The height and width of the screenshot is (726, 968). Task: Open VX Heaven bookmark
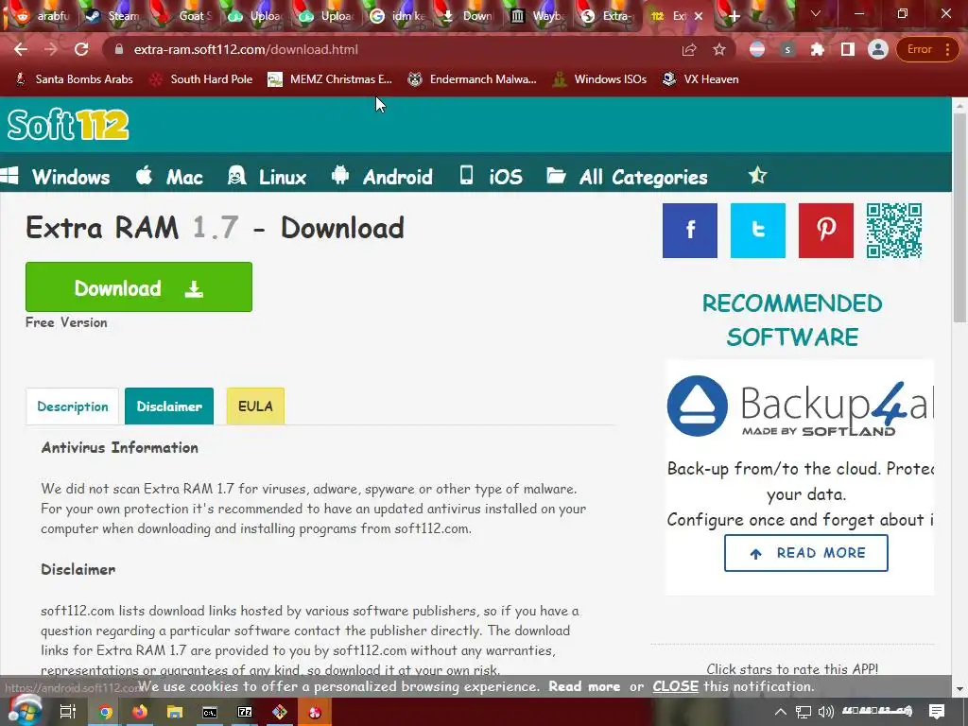[x=700, y=79]
